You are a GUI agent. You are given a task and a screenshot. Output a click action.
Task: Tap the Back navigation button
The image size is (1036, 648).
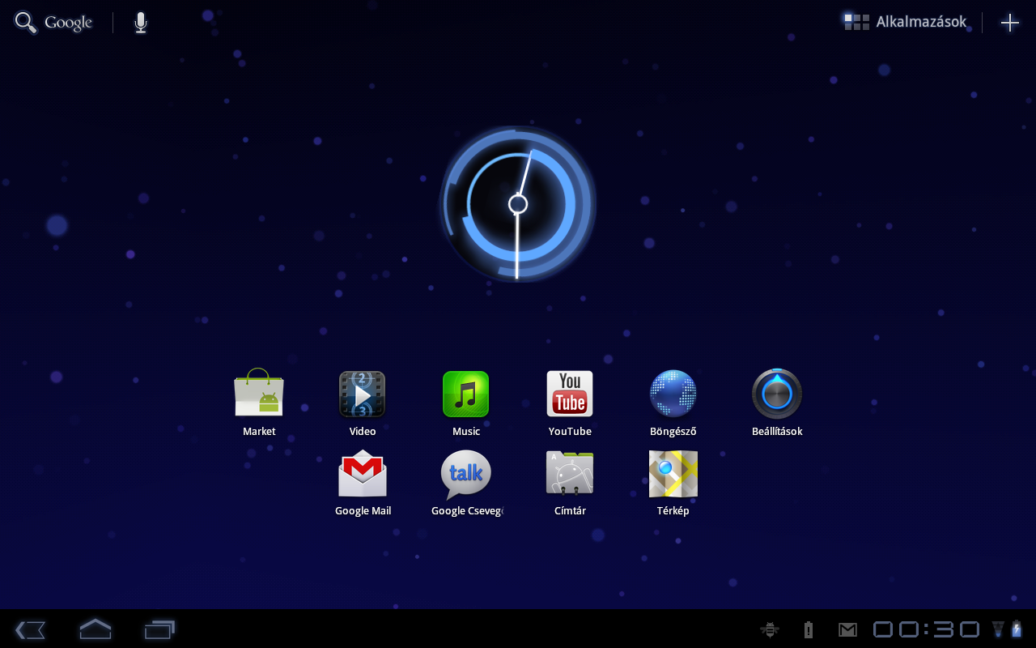click(x=30, y=629)
